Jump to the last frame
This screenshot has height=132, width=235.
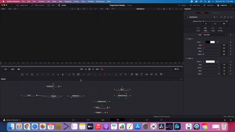coord(97,69)
